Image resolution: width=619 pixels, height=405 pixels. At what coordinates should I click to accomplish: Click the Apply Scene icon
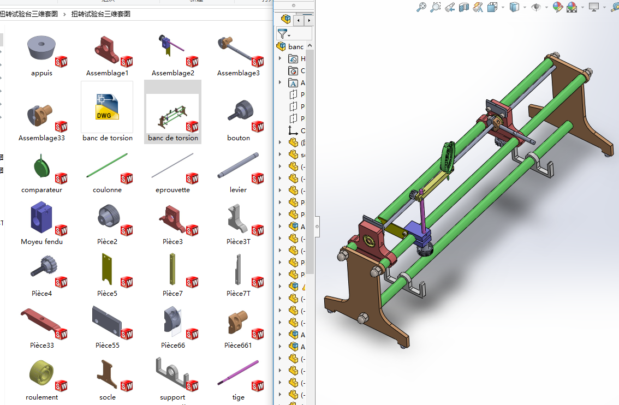(x=572, y=7)
